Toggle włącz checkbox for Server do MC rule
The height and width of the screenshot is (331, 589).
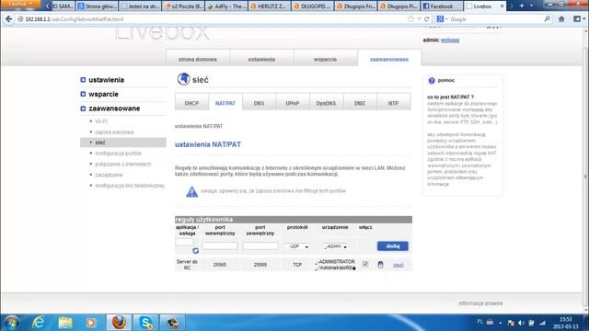click(365, 264)
